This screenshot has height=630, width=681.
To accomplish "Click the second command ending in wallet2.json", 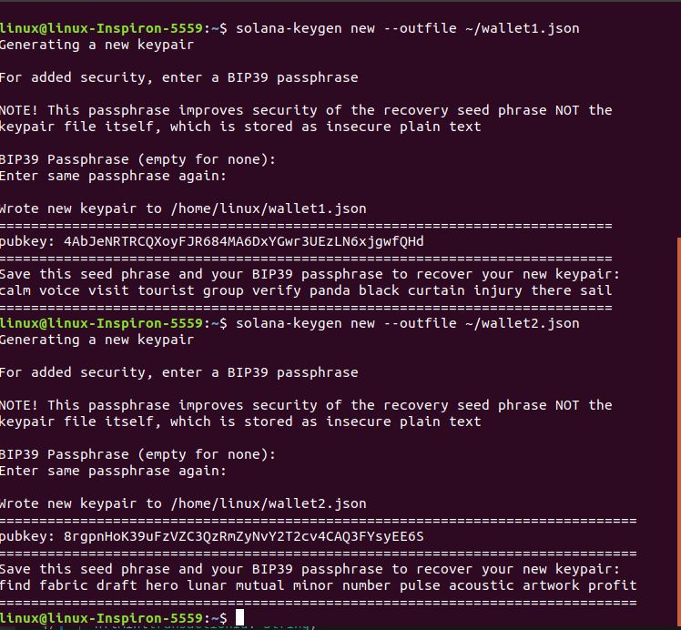I will pyautogui.click(x=407, y=323).
